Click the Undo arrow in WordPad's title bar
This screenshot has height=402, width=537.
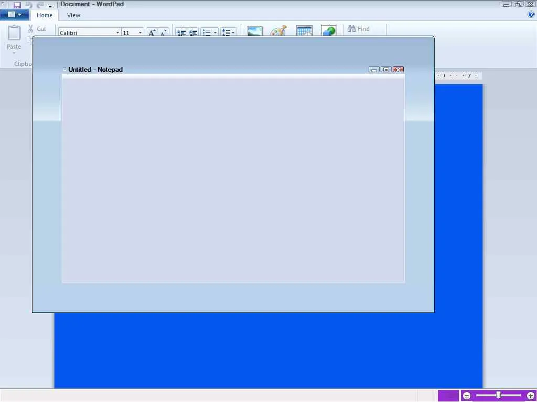pos(29,5)
